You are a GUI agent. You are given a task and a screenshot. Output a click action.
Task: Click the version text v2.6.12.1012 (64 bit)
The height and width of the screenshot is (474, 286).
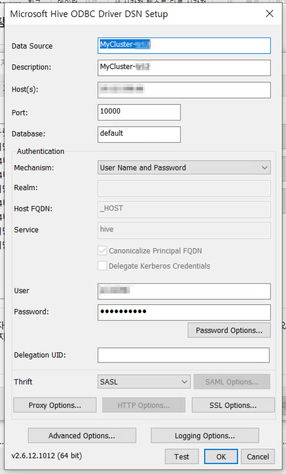pos(47,455)
